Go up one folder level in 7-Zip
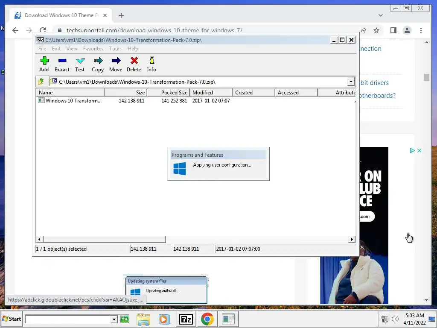The width and height of the screenshot is (437, 328). (41, 82)
